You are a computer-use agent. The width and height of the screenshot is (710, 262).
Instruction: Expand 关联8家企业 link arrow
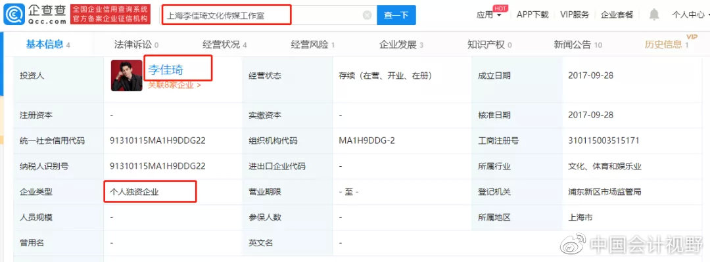pos(174,85)
